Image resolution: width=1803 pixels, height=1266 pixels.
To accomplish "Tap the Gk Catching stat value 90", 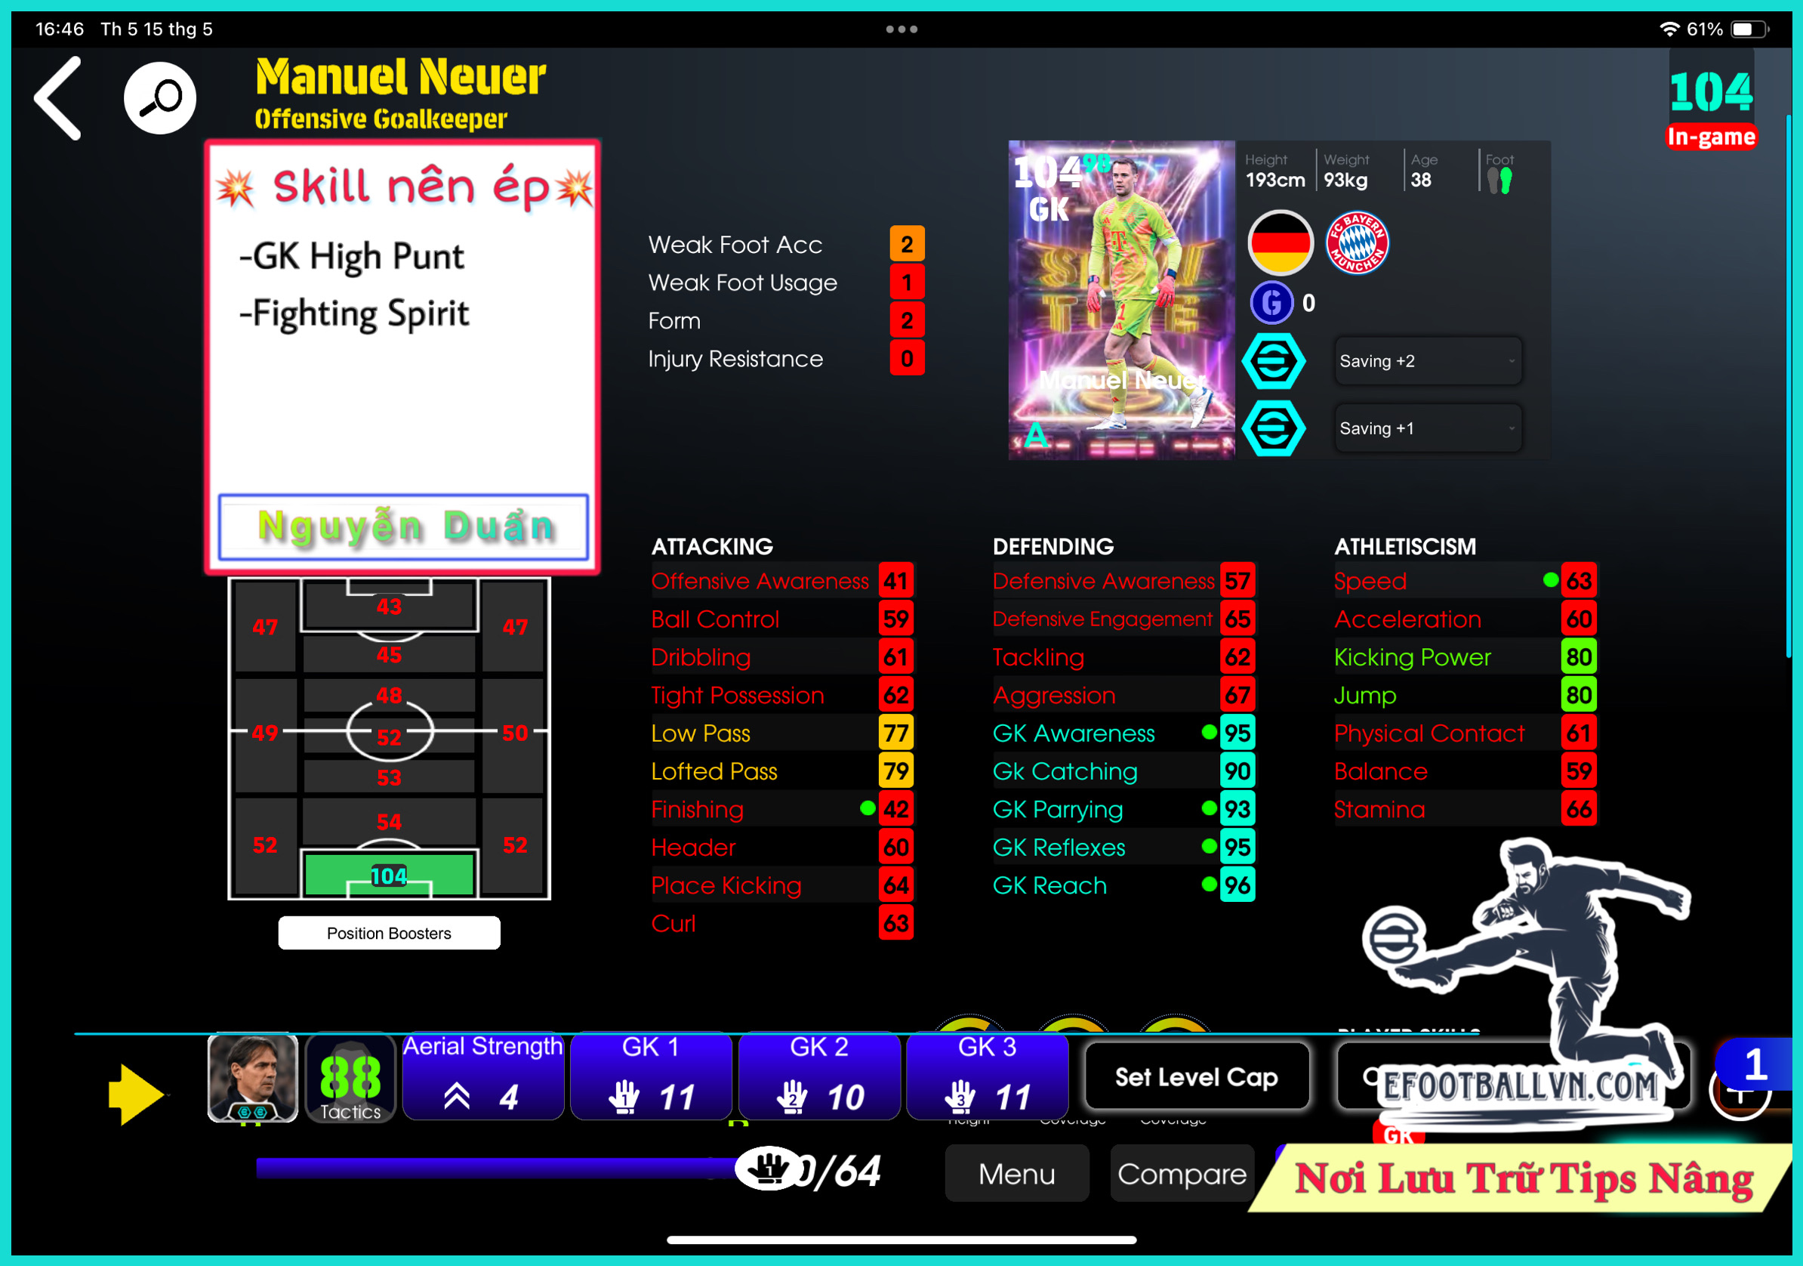I will 1237,771.
